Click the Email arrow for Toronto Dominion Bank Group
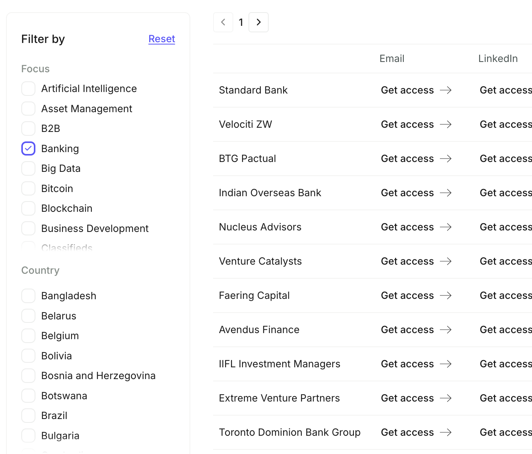 [446, 432]
